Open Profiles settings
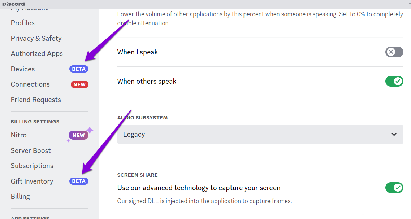 point(23,23)
